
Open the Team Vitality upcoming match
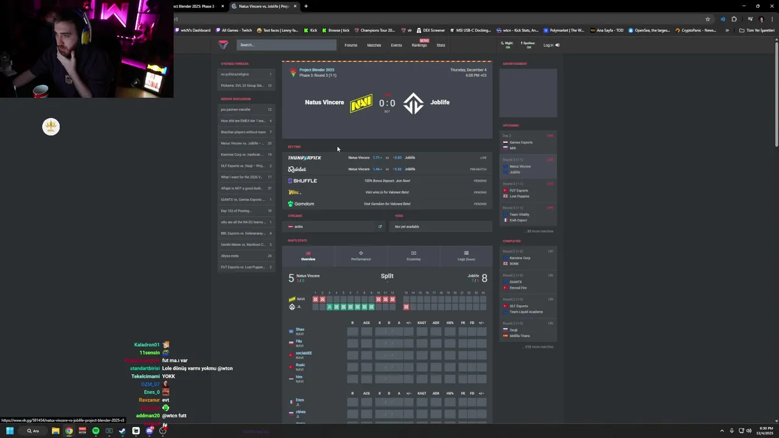(528, 215)
